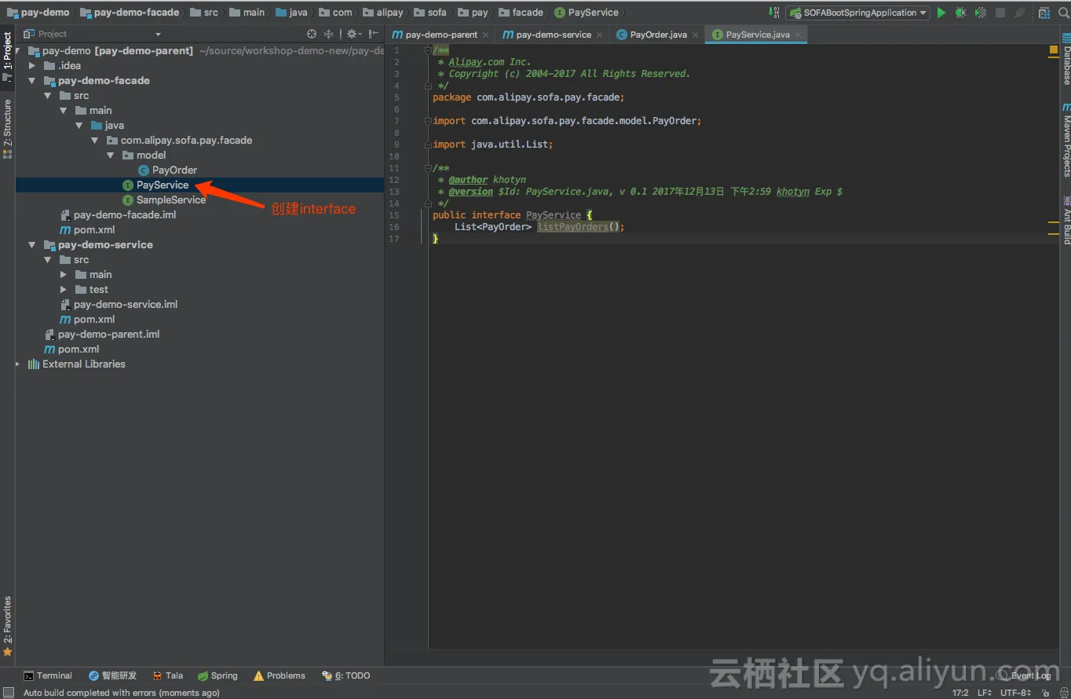Open the Project Structure icon in toolbar
This screenshot has height=699, width=1071.
tap(1044, 13)
